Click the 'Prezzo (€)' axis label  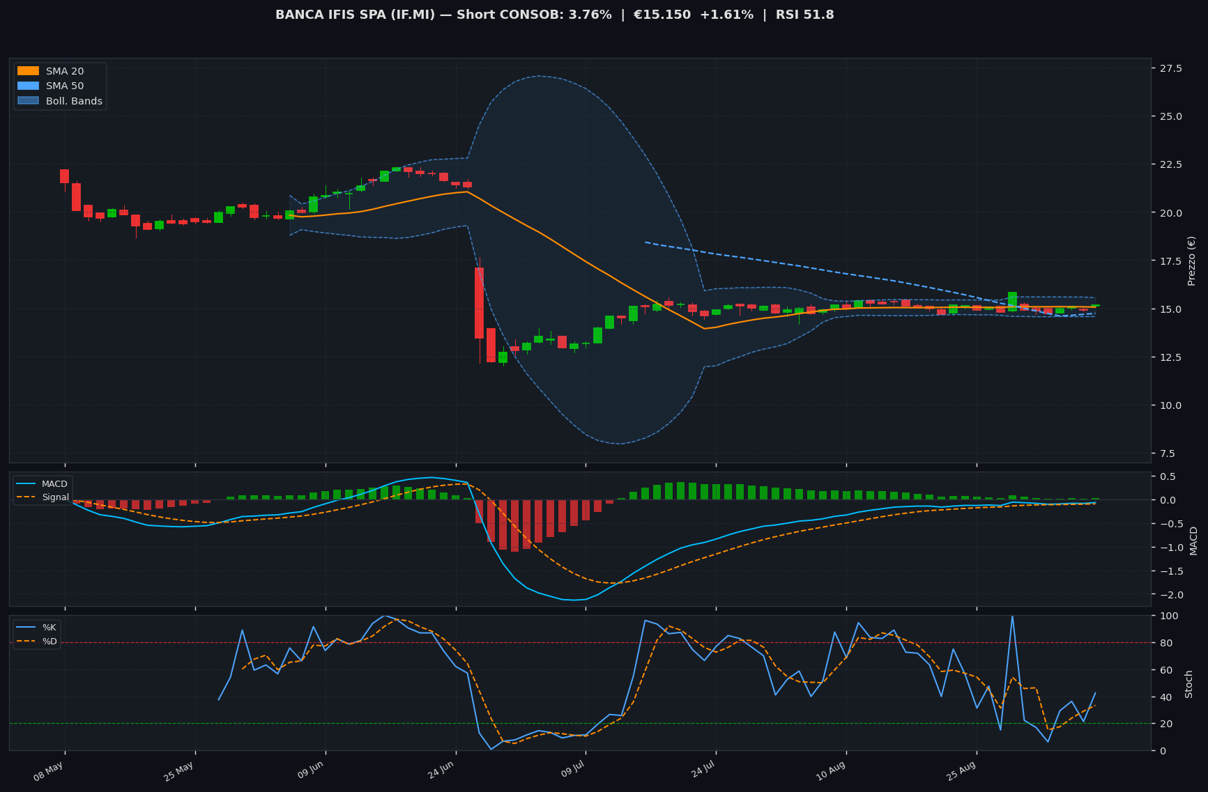pyautogui.click(x=1191, y=261)
